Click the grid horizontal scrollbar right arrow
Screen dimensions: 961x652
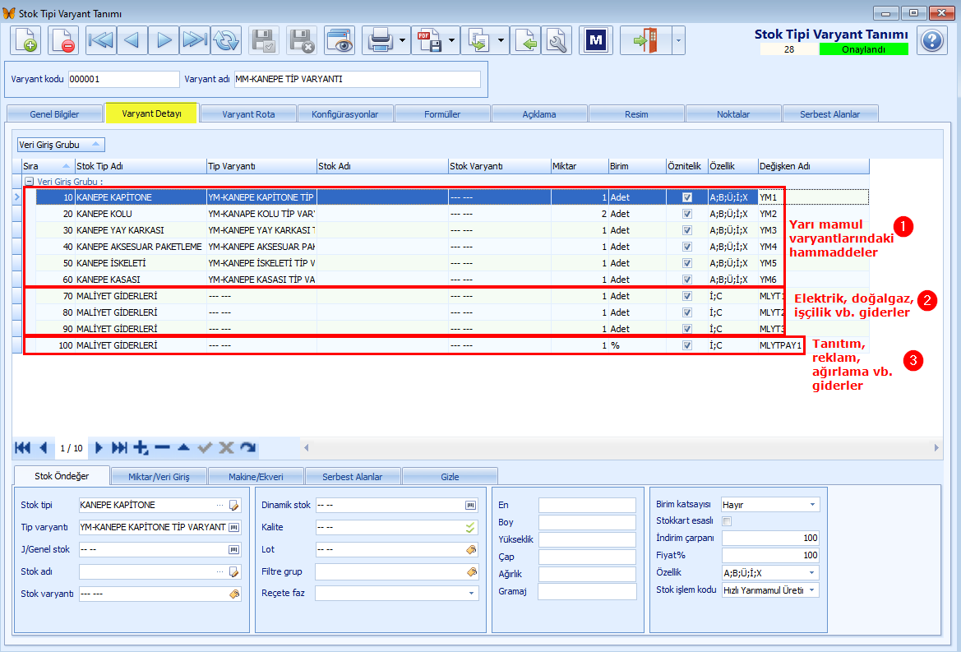[x=936, y=448]
